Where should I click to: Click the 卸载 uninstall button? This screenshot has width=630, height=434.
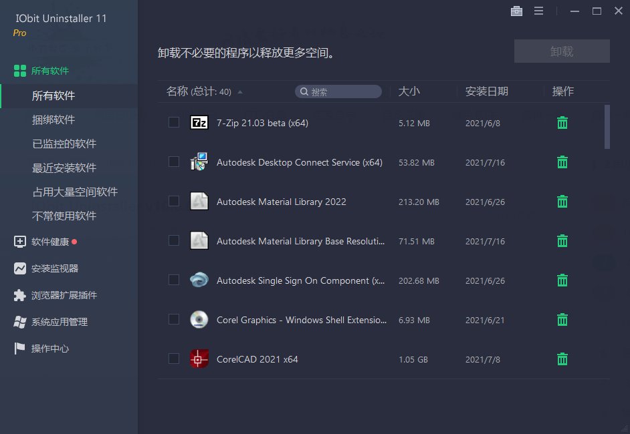tap(562, 51)
